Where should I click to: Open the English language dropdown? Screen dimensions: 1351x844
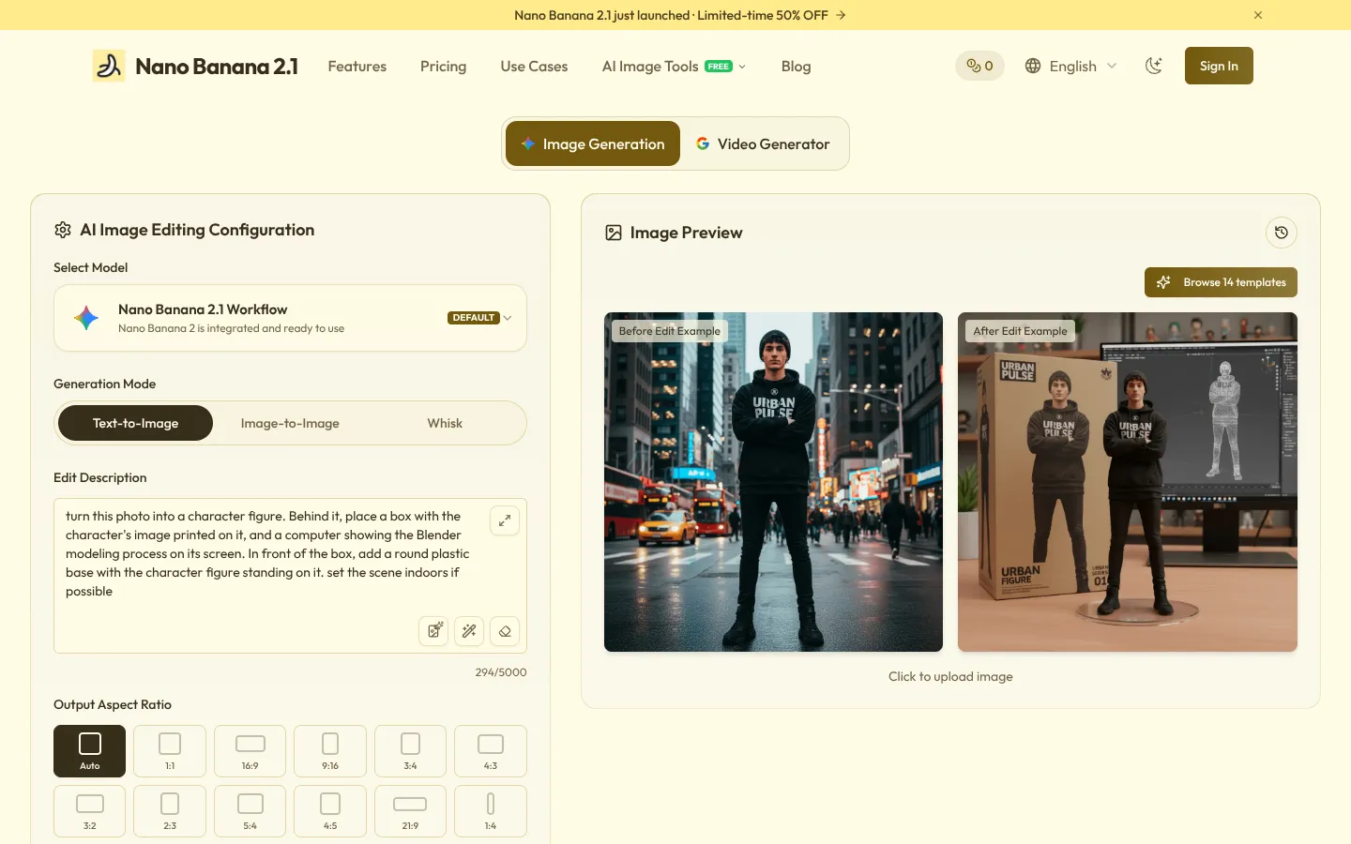coord(1071,66)
